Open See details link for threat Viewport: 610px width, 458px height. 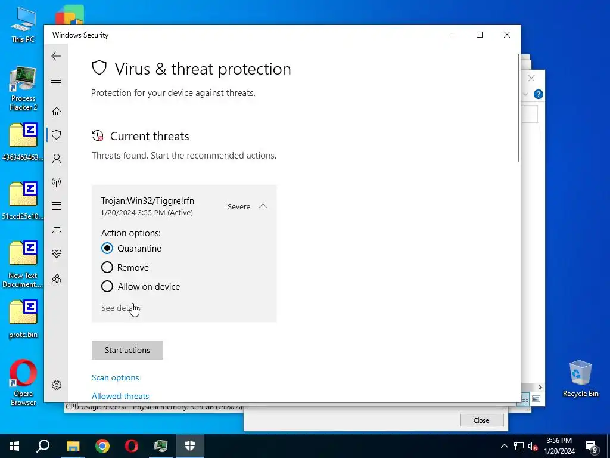pyautogui.click(x=120, y=308)
